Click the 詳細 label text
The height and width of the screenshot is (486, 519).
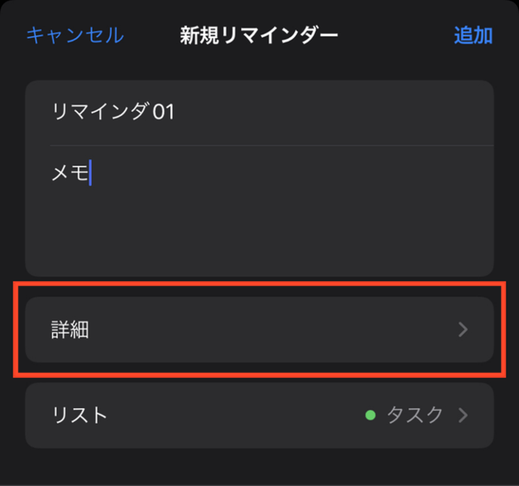[x=70, y=330]
